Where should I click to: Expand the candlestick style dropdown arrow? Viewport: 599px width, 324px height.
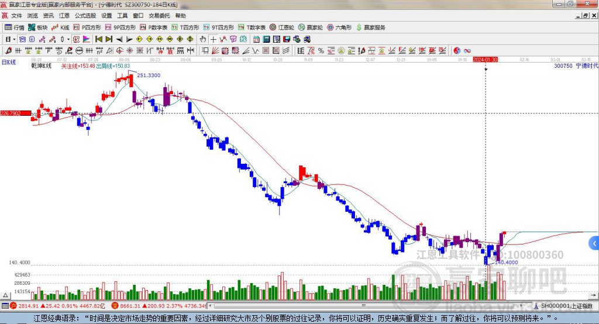(68, 39)
